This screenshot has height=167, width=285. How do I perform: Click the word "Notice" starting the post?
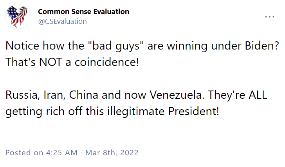coord(22,46)
